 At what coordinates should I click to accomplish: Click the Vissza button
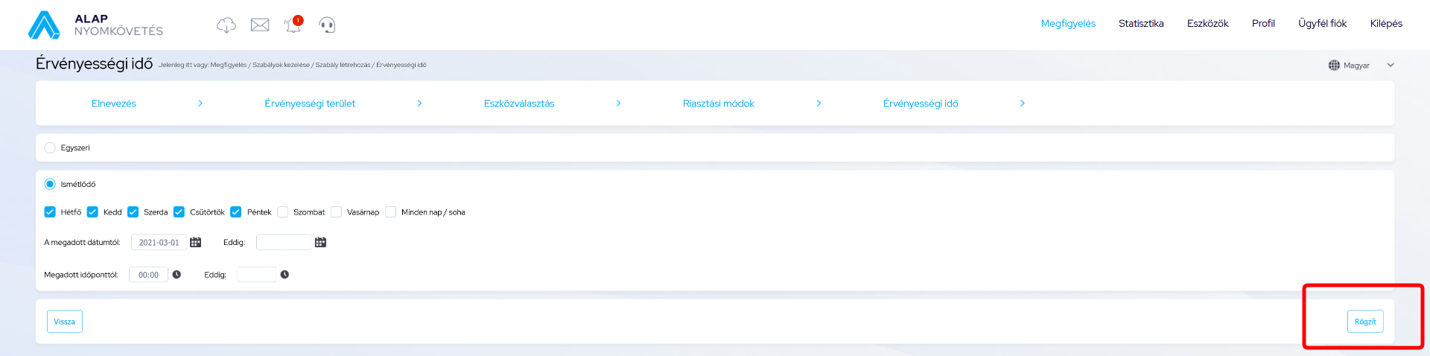65,322
